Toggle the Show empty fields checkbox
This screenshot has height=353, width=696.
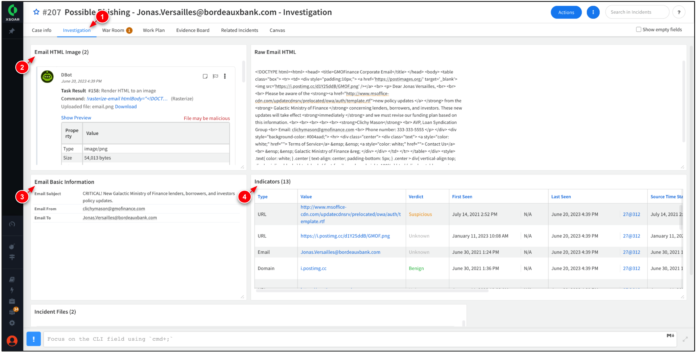click(x=638, y=30)
